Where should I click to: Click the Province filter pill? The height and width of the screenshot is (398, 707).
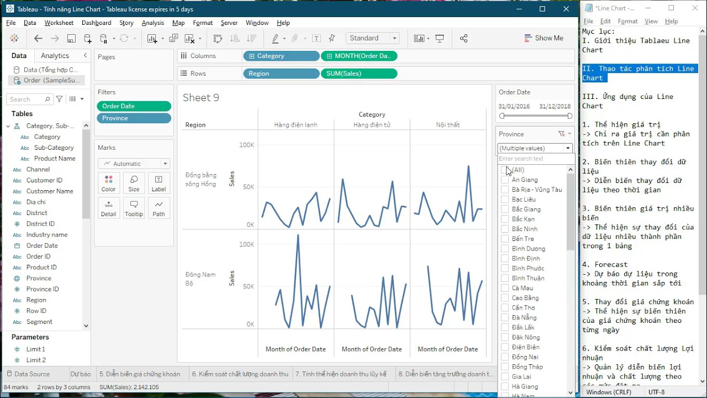134,118
